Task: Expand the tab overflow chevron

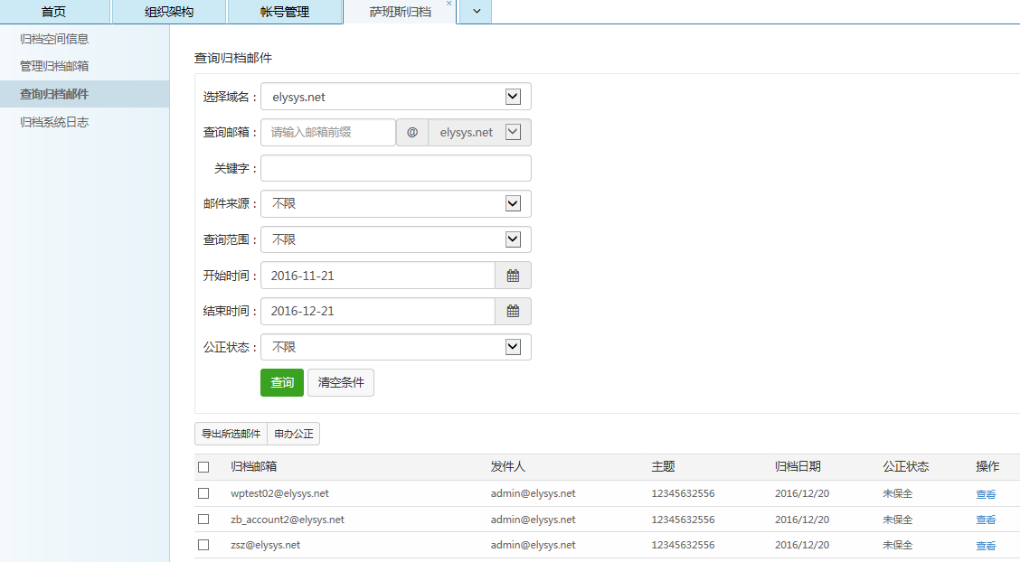Action: point(476,12)
